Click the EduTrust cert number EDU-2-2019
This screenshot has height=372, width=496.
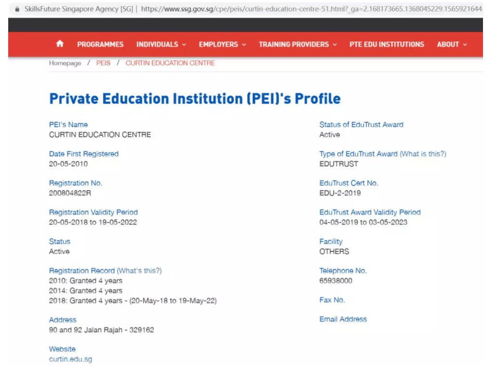pos(340,193)
